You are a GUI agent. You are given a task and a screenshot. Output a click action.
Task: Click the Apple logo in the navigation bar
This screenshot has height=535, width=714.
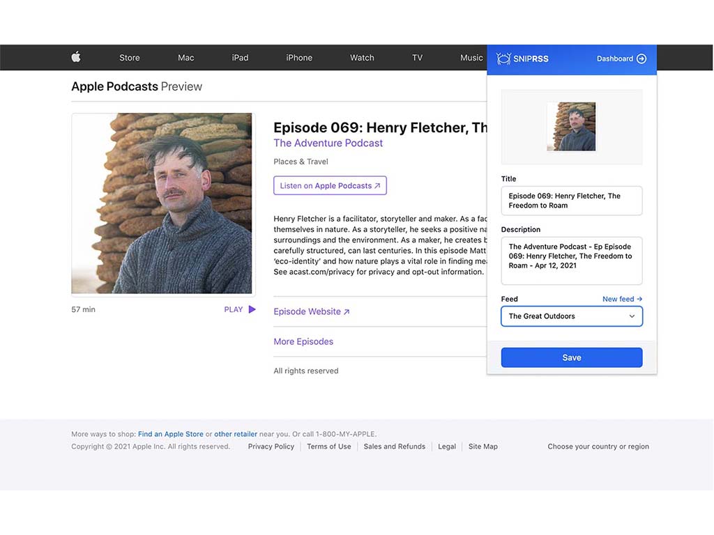point(76,57)
